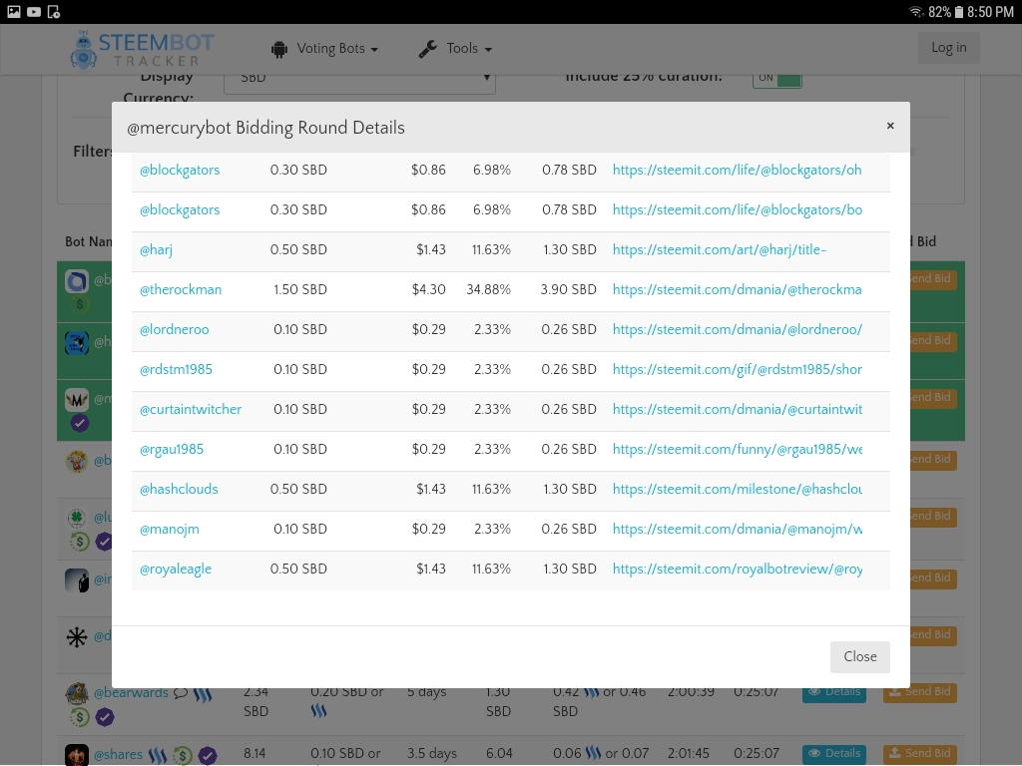Open the @rdstm1985 profile link
The width and height of the screenshot is (1022, 766).
pos(176,369)
